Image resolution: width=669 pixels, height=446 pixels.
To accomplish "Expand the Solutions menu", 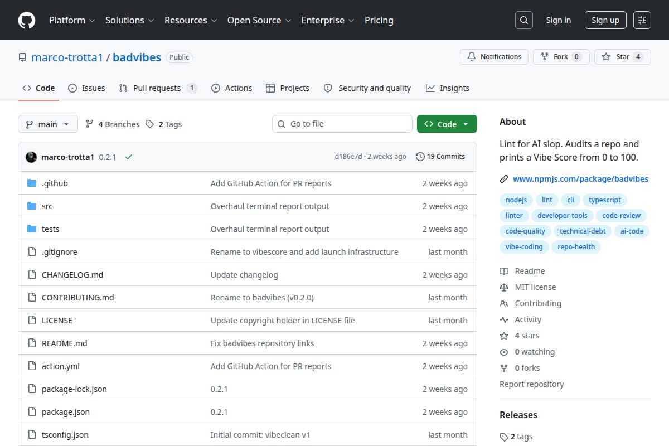I will (129, 20).
